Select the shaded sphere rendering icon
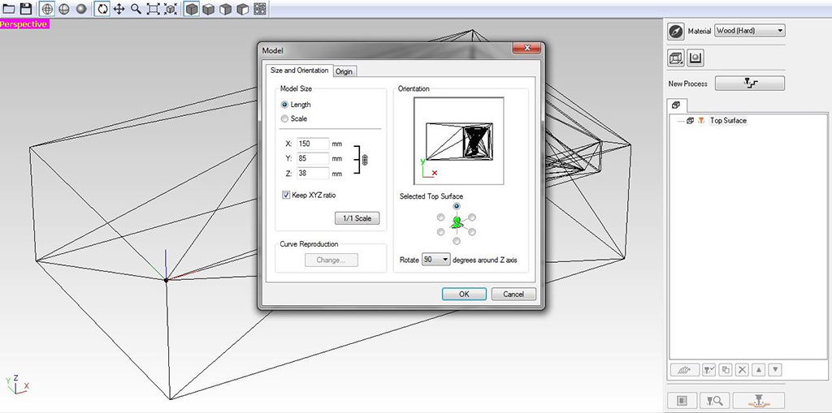This screenshot has height=413, width=832. pos(81,9)
